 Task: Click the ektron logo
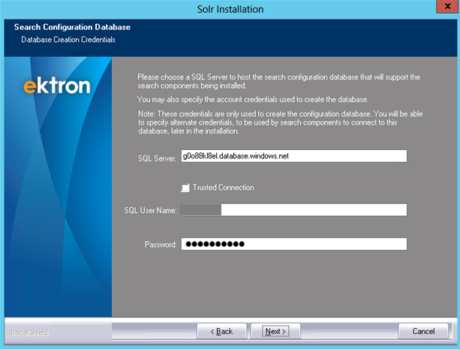[57, 86]
